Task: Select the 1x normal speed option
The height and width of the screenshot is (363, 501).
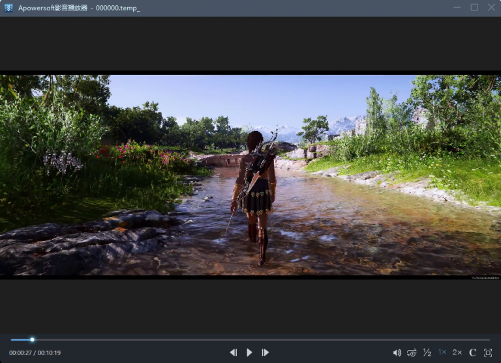Action: pos(442,353)
